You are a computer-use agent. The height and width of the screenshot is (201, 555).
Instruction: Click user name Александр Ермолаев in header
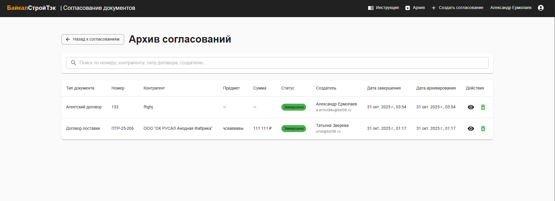tap(511, 8)
